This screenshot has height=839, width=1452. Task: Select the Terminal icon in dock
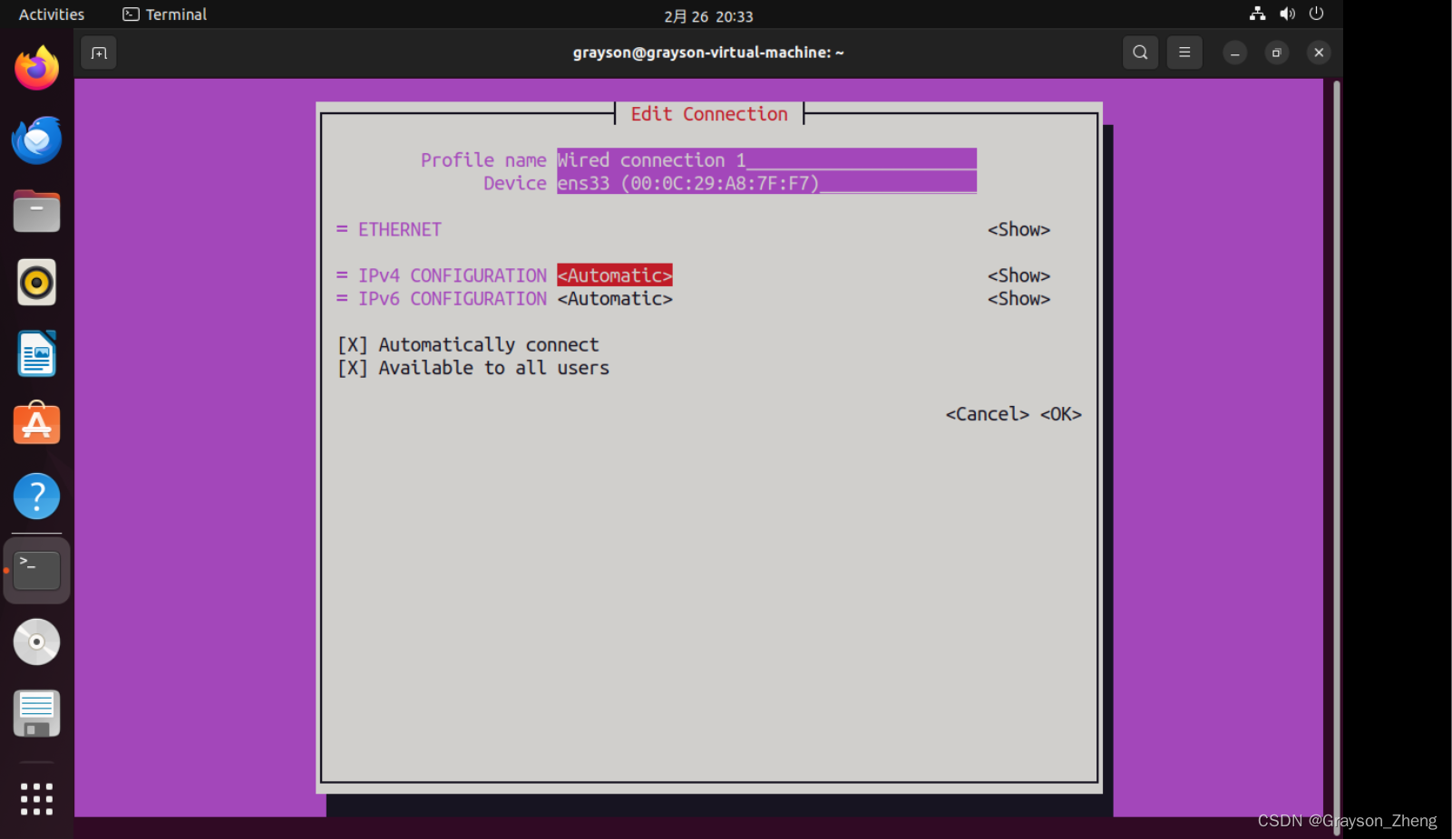(x=36, y=570)
